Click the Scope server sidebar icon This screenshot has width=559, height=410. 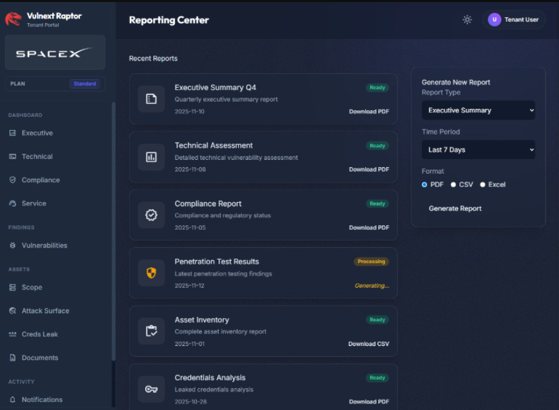tap(13, 287)
